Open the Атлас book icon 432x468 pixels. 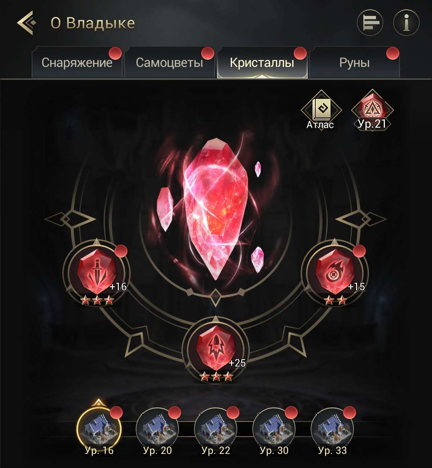[321, 109]
